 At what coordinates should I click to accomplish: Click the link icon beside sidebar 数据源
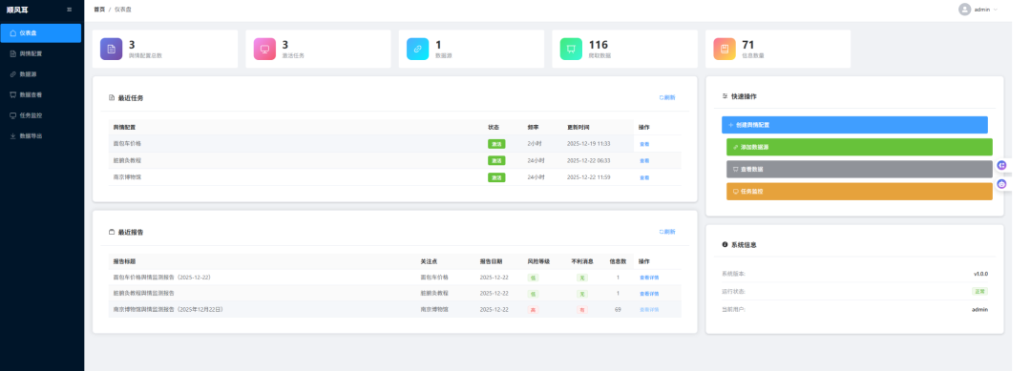tap(13, 74)
